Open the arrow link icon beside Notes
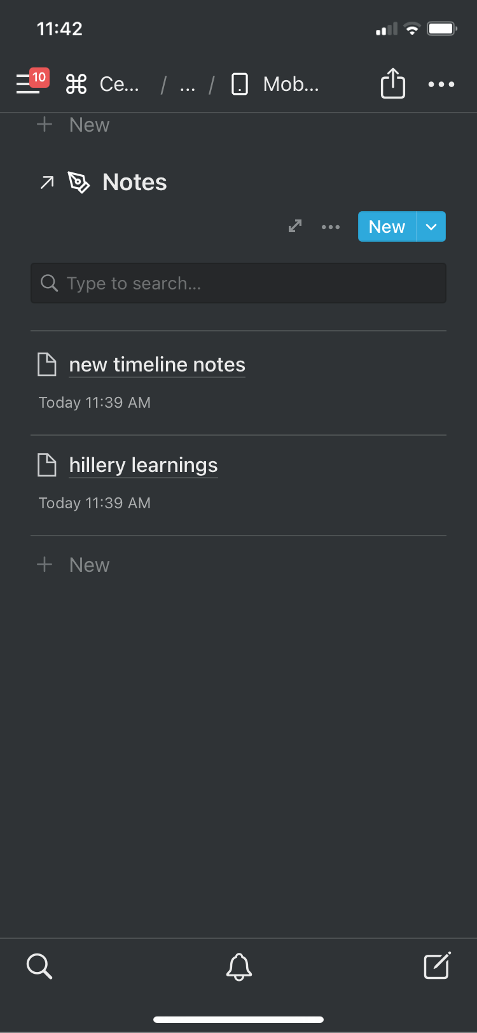 (x=46, y=182)
